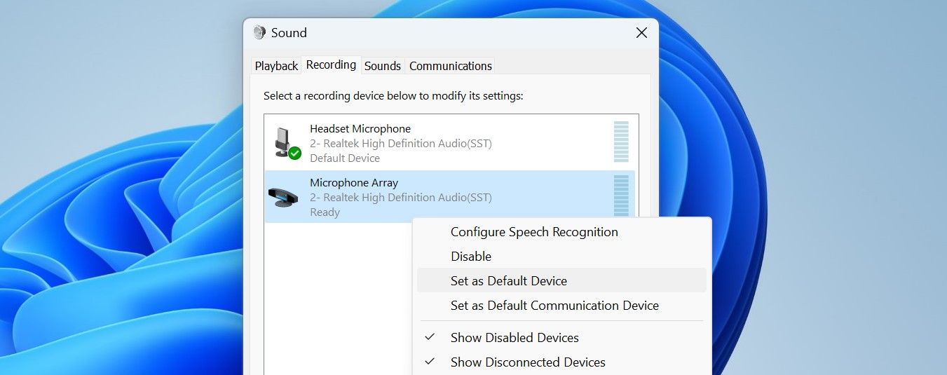Close the Sound dialog window

tap(641, 33)
